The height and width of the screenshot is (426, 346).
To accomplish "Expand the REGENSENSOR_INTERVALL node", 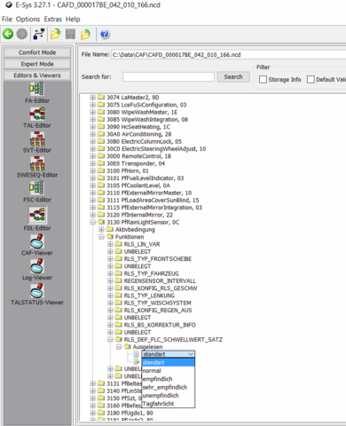I will point(110,280).
